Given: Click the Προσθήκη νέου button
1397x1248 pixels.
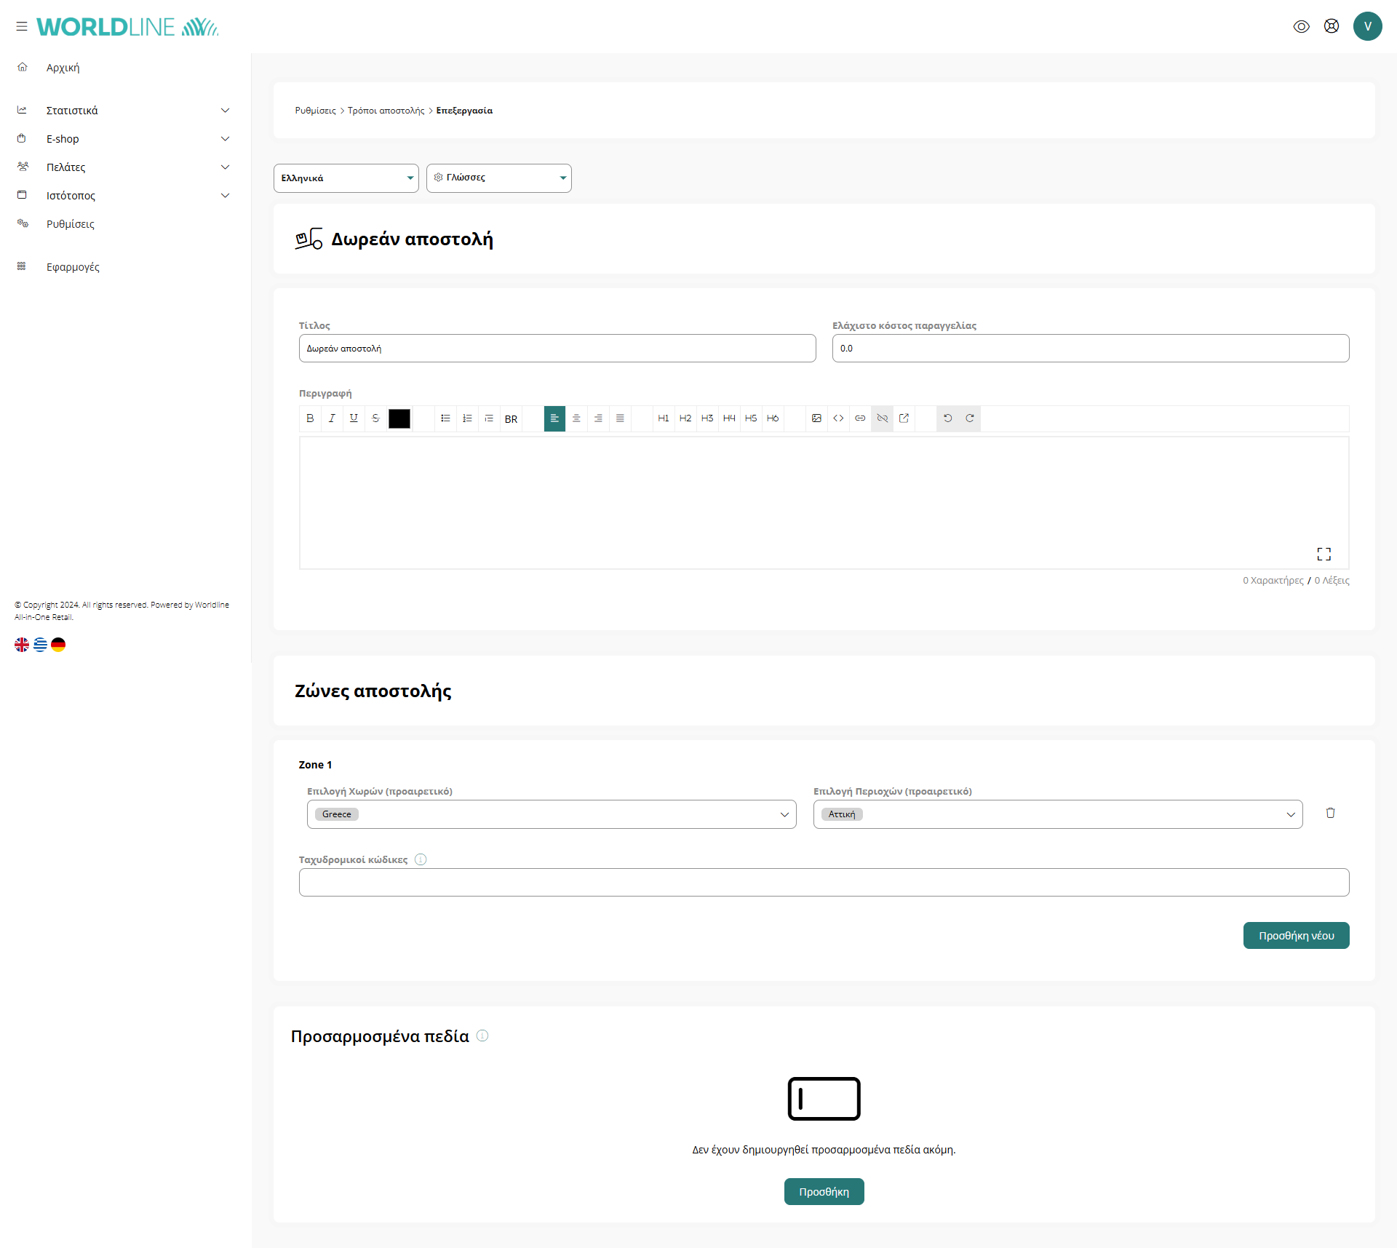Looking at the screenshot, I should (x=1295, y=936).
